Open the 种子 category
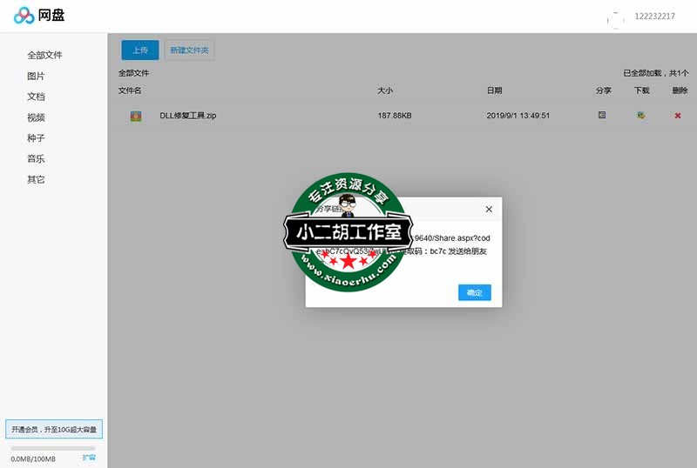This screenshot has width=697, height=468. coord(36,138)
